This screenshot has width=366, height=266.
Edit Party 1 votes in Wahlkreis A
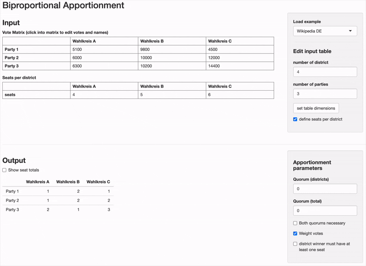tap(104, 49)
